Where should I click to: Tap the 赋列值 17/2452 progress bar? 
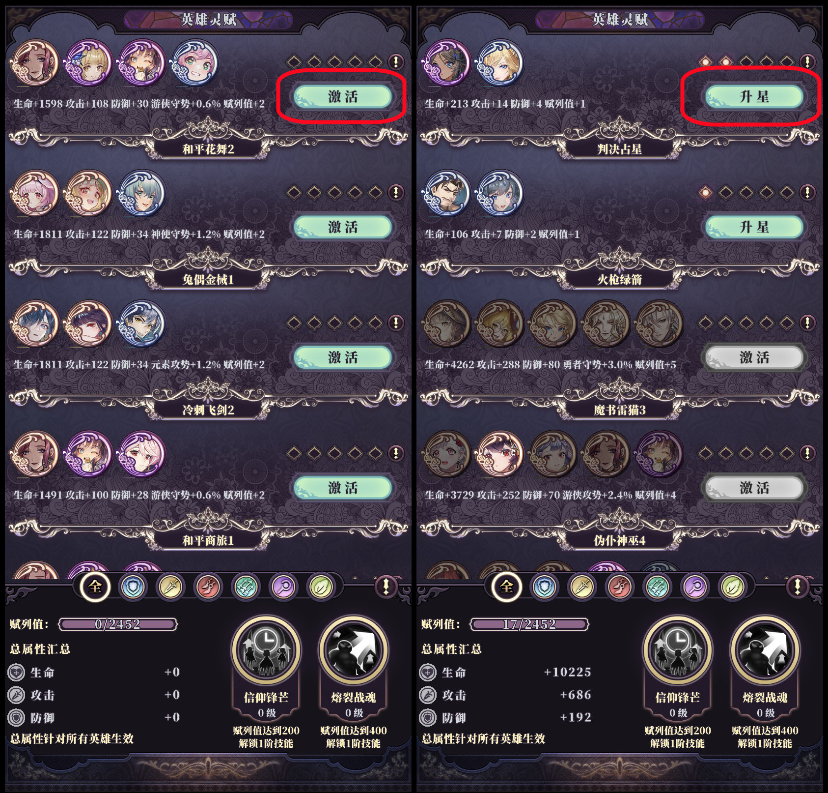(x=529, y=624)
